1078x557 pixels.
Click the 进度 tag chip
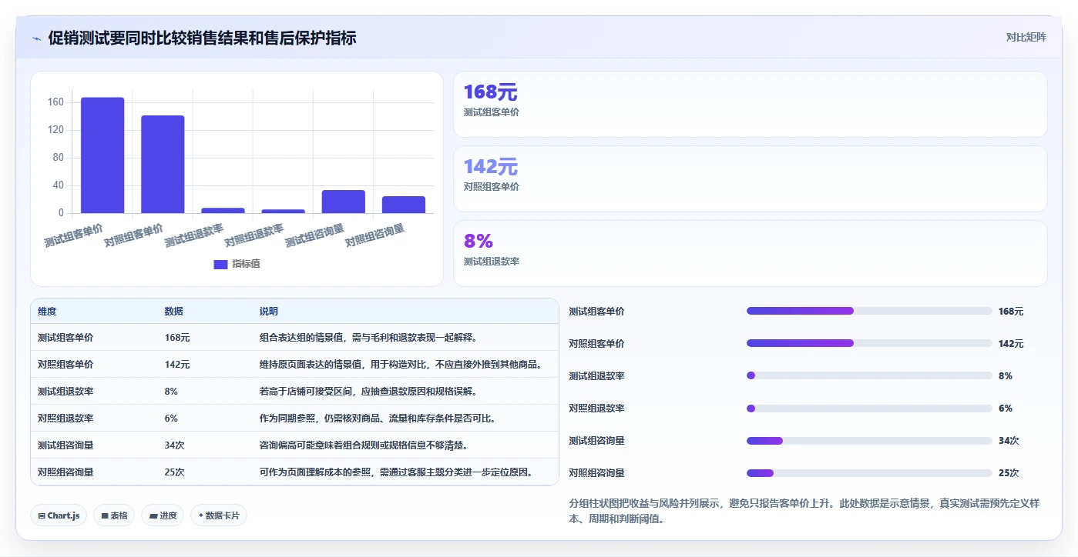click(x=163, y=515)
